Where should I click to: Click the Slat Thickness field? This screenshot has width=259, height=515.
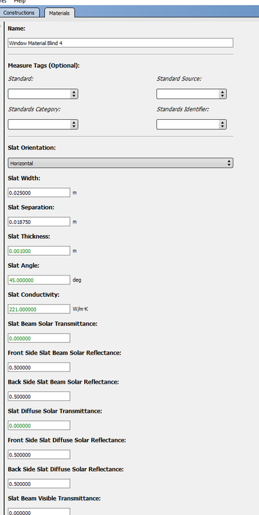coord(39,251)
